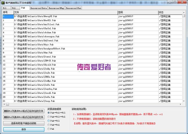
Task: Select file JimTx.Pak row
Action: (92, 85)
